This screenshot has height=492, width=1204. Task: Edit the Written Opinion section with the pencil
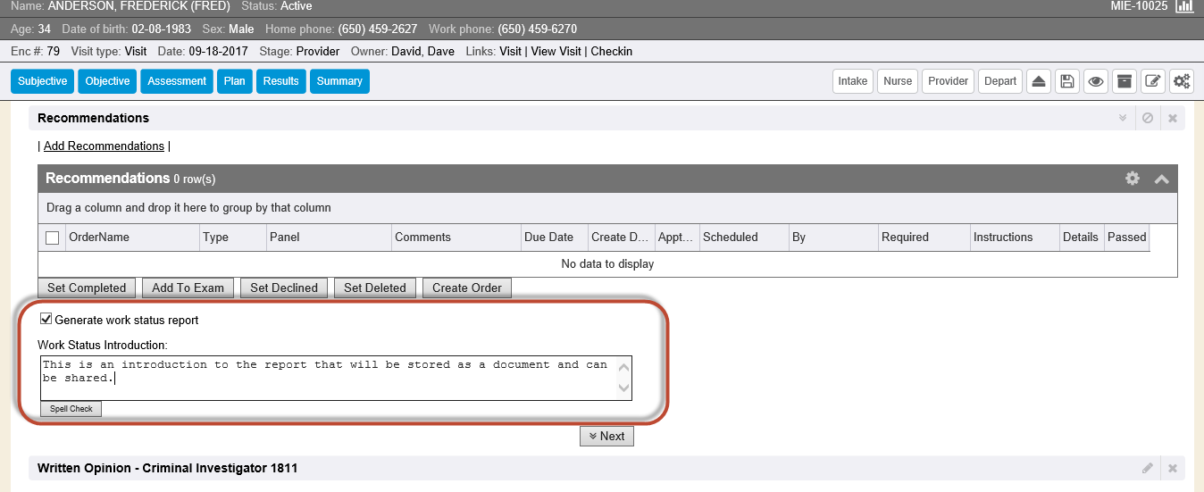[1148, 468]
